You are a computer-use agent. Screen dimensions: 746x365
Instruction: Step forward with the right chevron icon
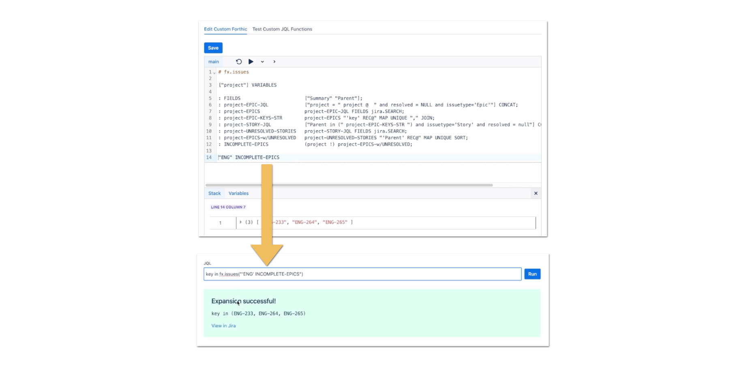coord(274,62)
